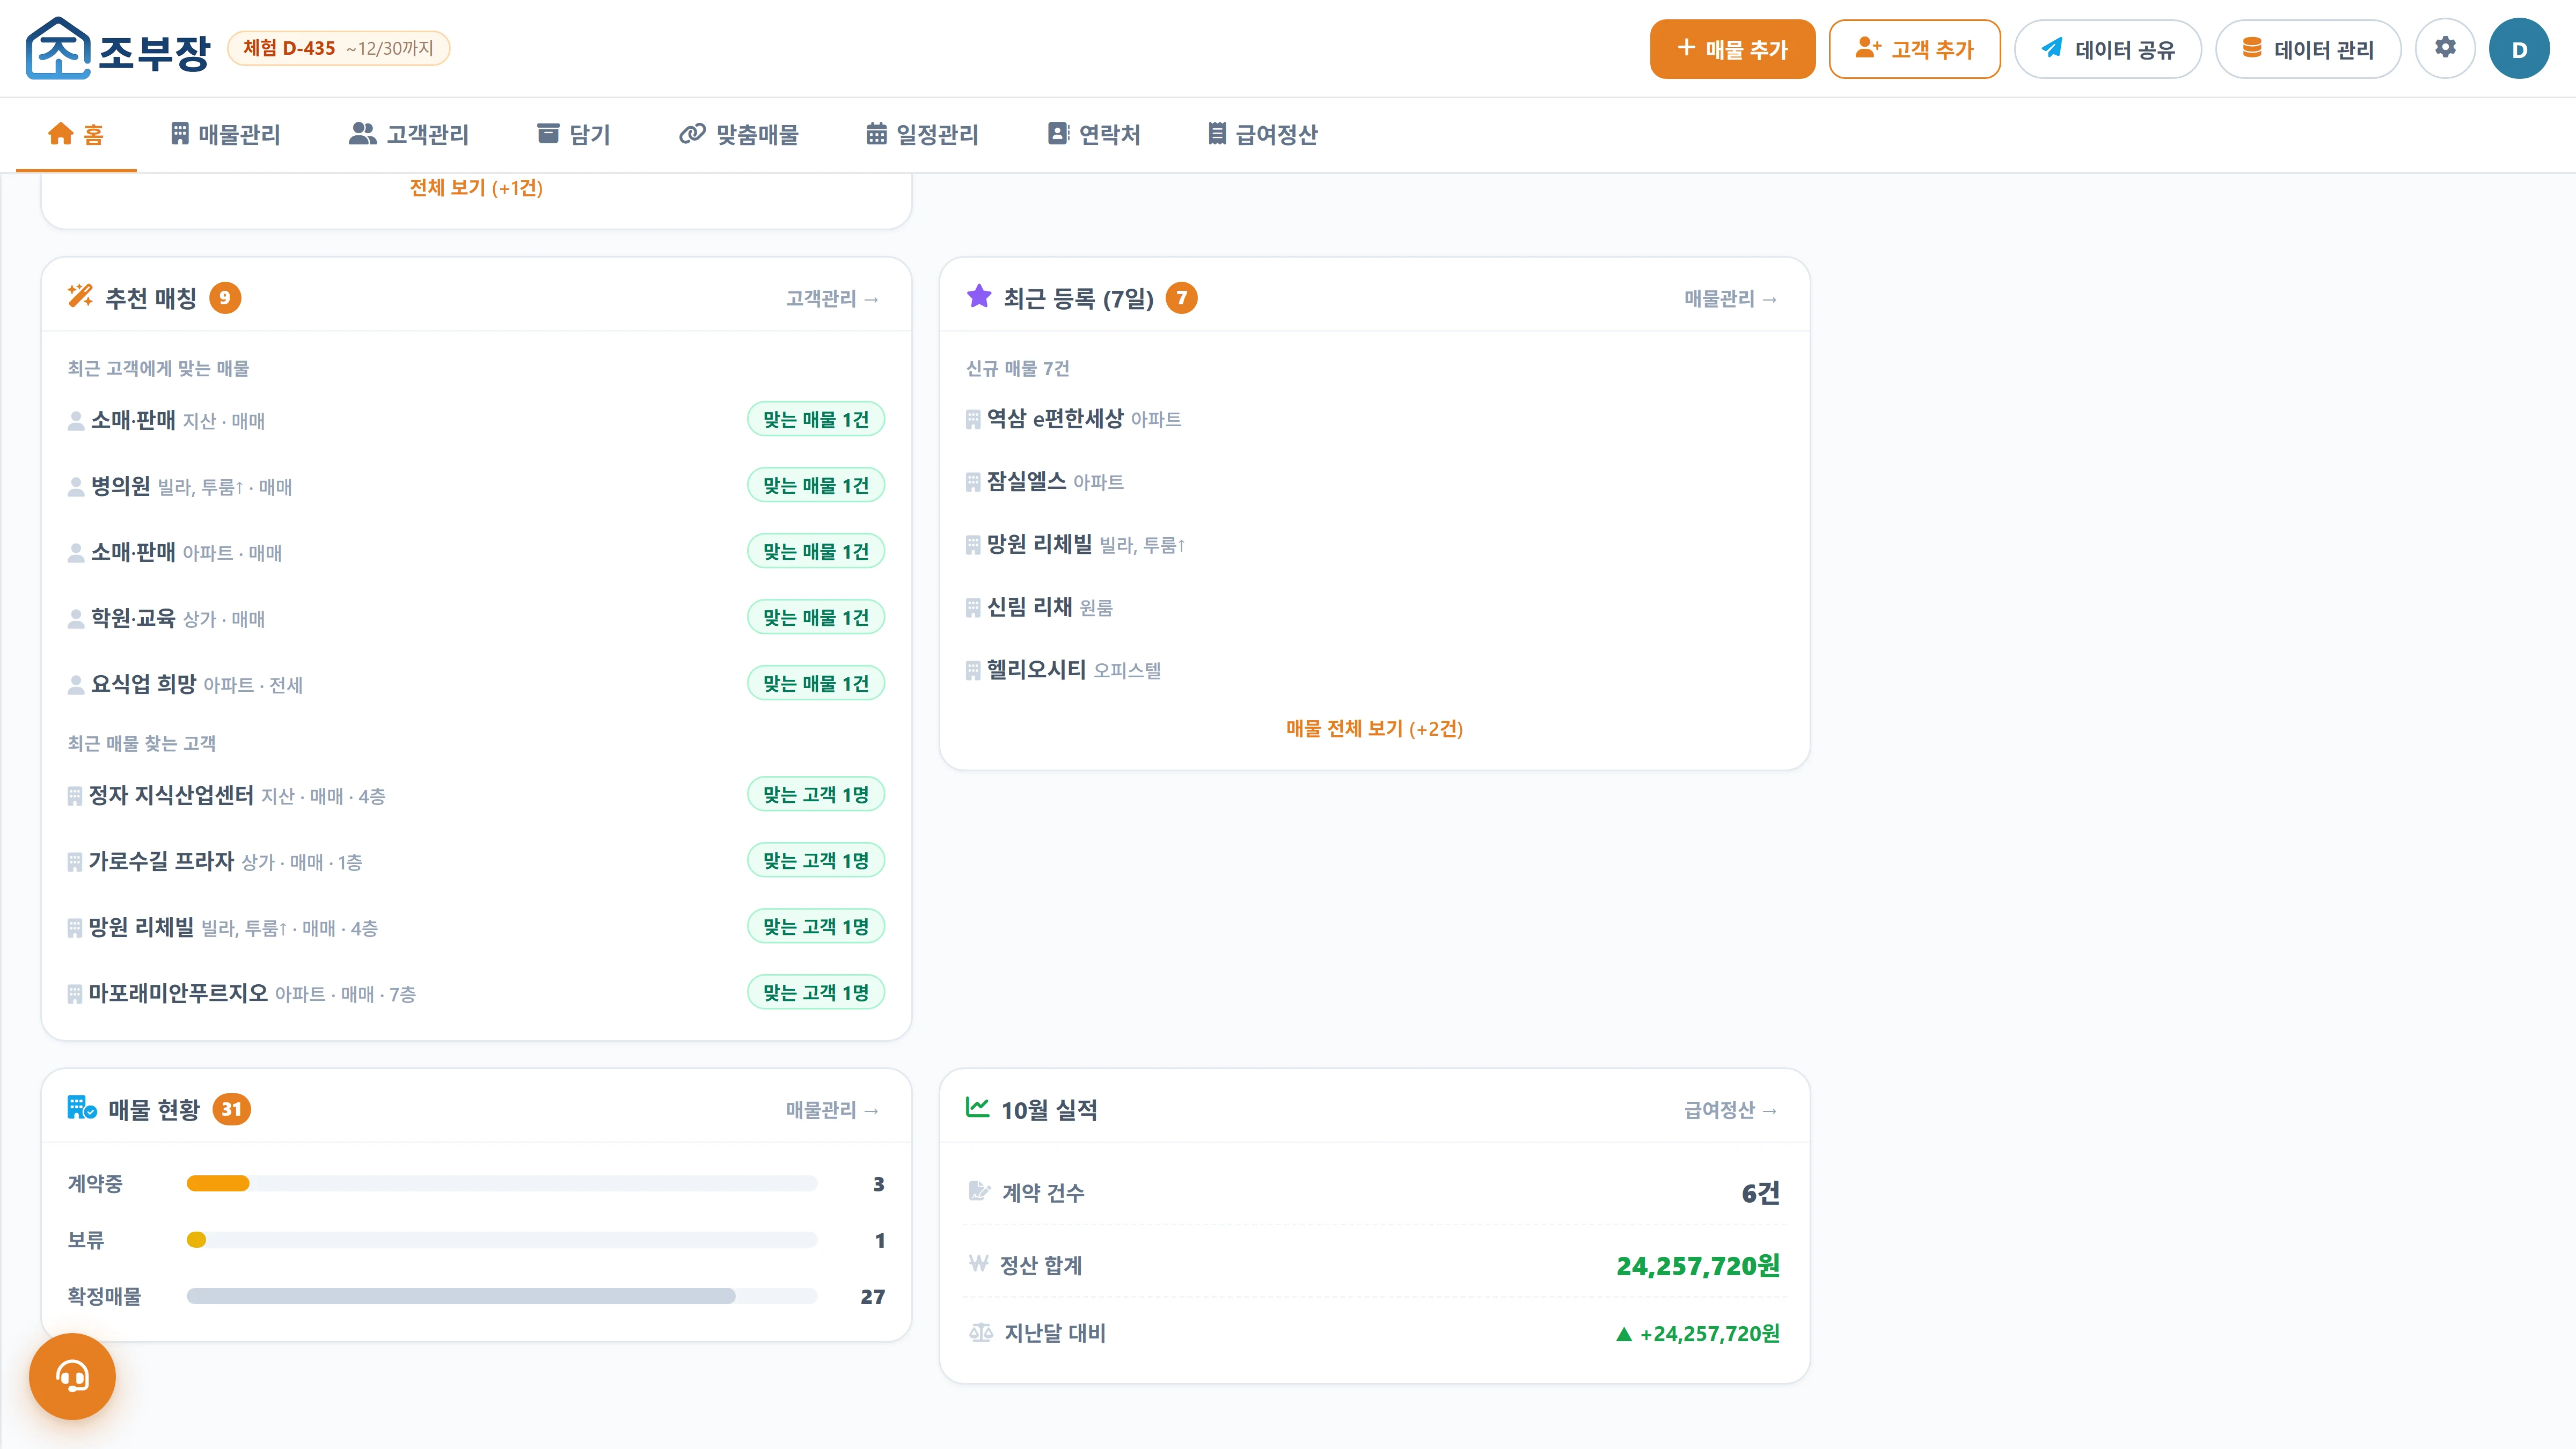The width and height of the screenshot is (2576, 1449).
Task: Open the headset support chat button
Action: [72, 1376]
